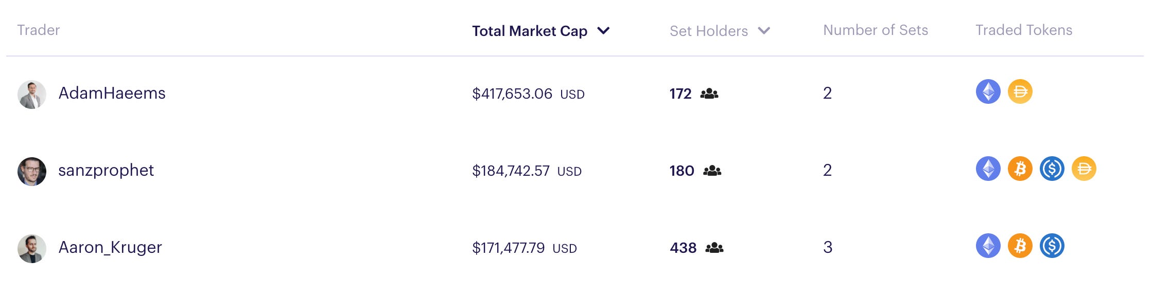Click the Ethereum token icon in Aaron_Kruger row
The image size is (1152, 296).
[x=988, y=246]
